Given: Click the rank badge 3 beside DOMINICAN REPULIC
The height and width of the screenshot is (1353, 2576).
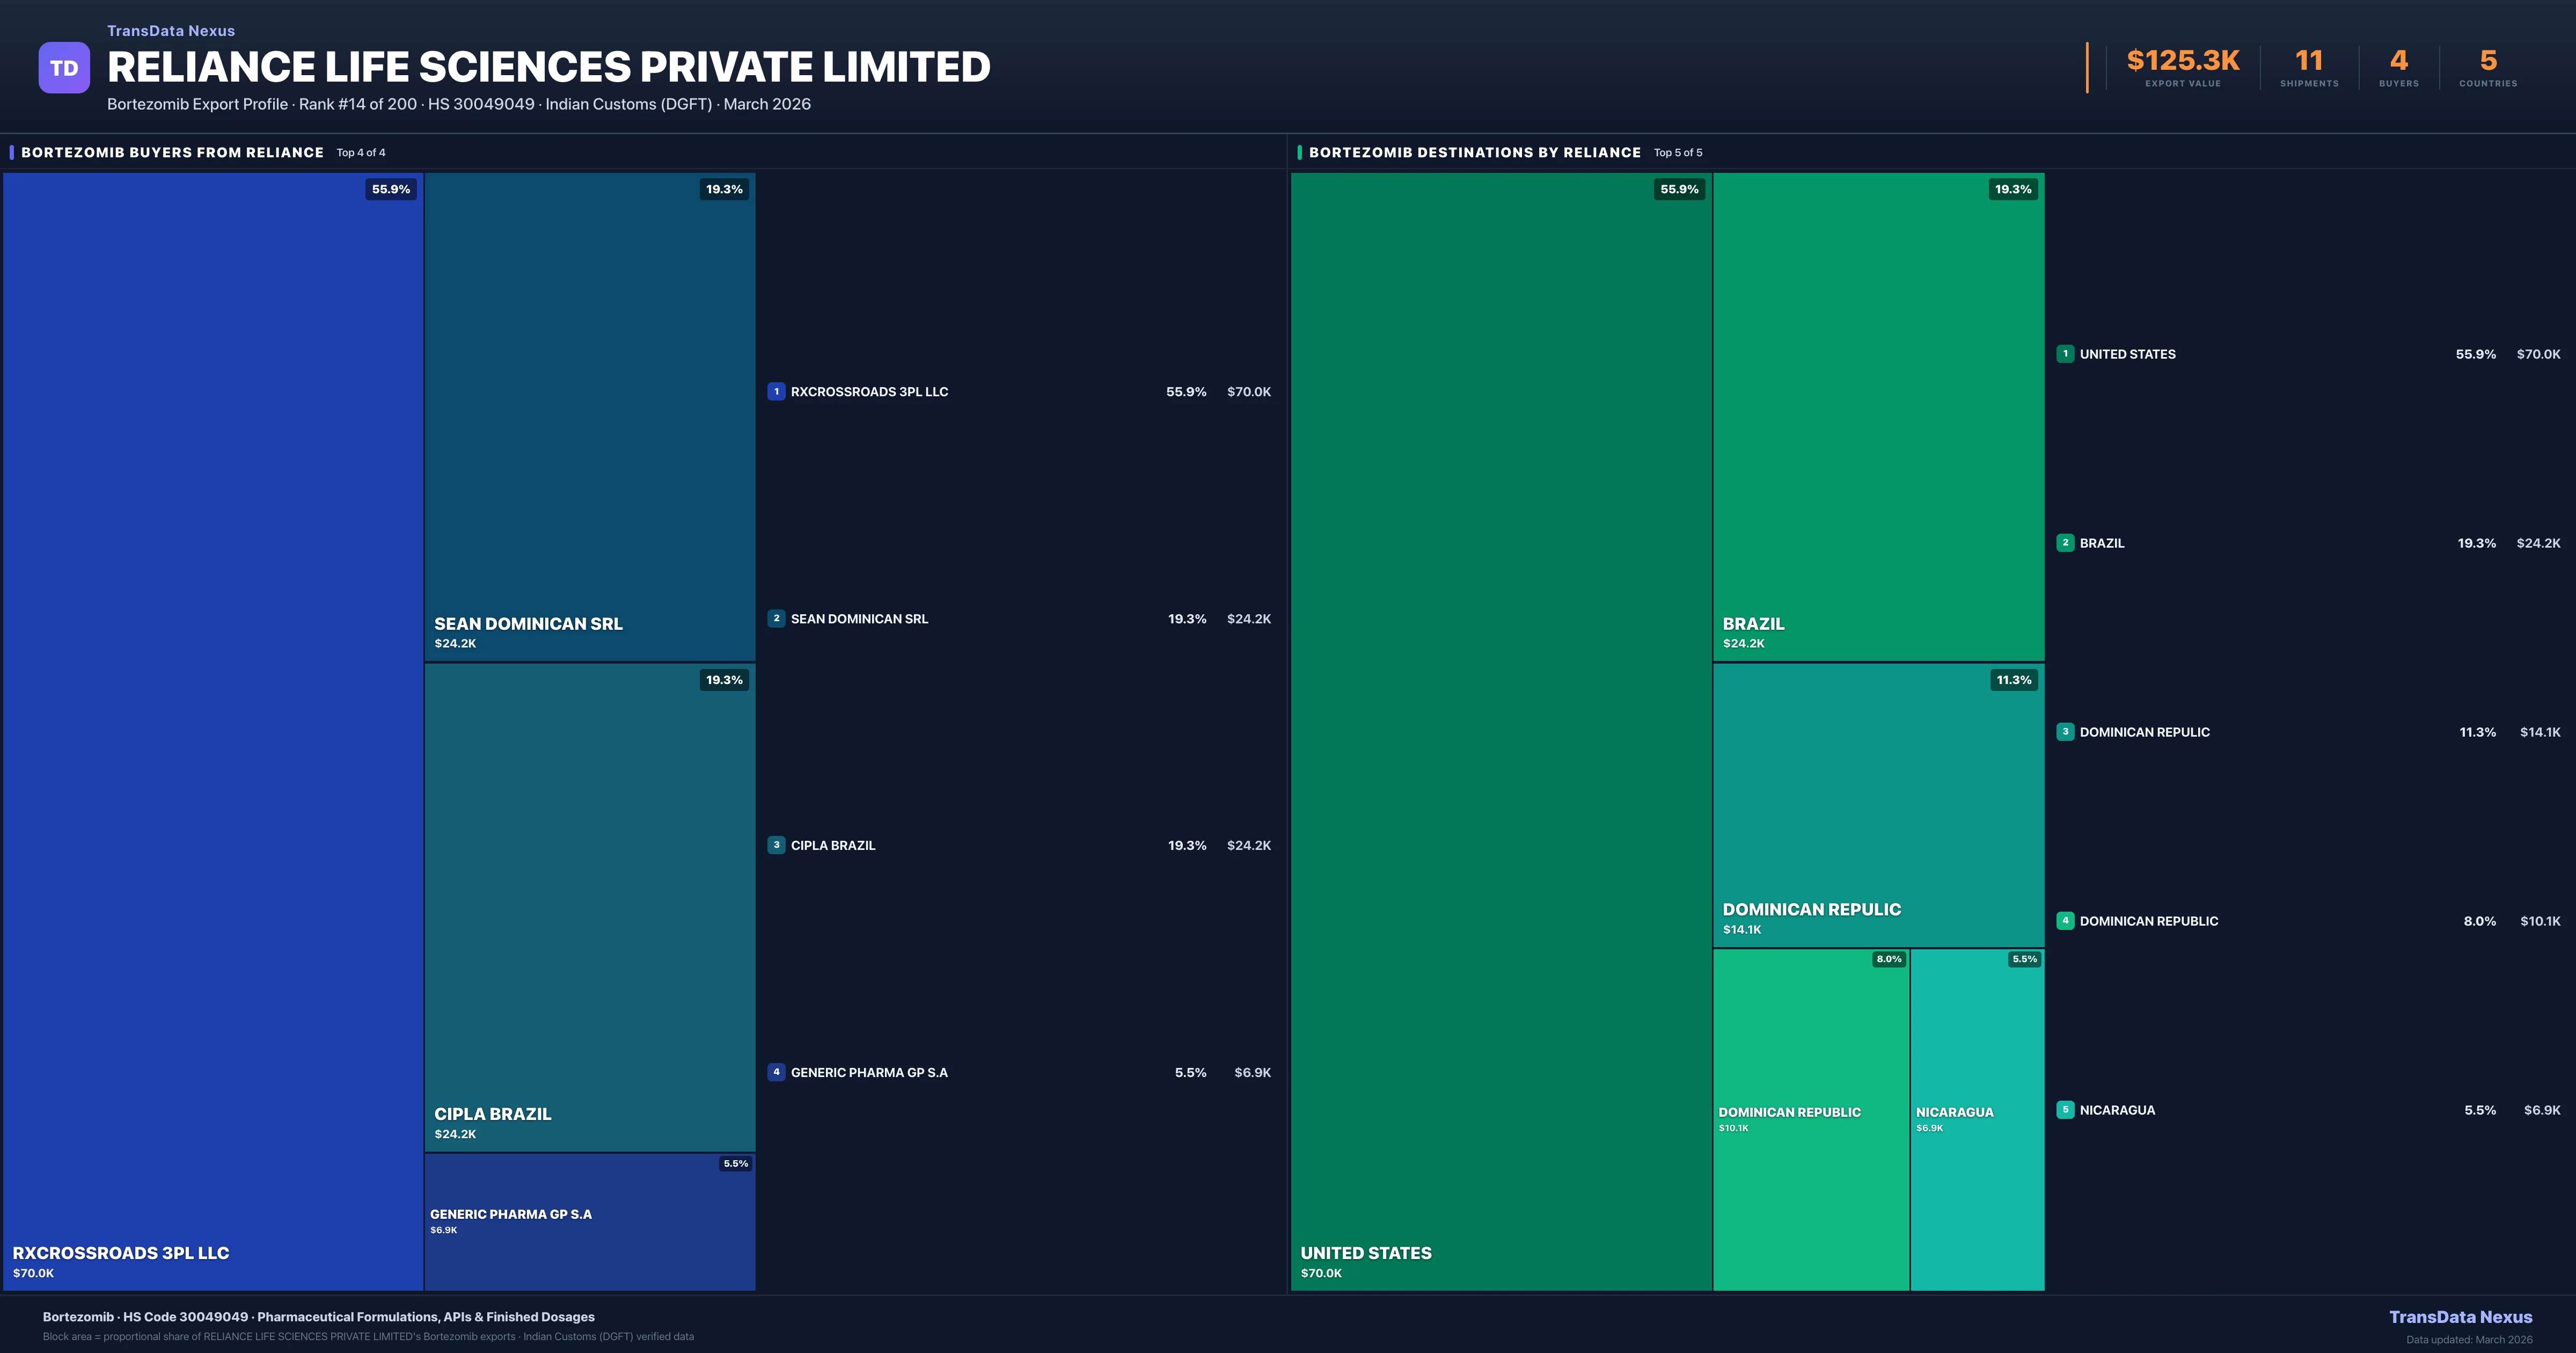Looking at the screenshot, I should tap(2066, 732).
